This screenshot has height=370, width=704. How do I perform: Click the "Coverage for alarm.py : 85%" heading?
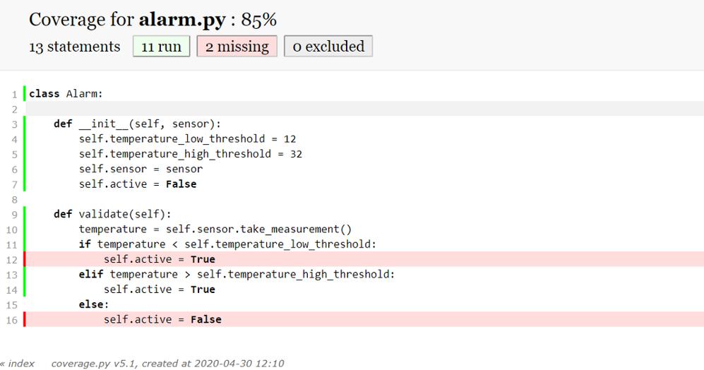click(x=153, y=20)
